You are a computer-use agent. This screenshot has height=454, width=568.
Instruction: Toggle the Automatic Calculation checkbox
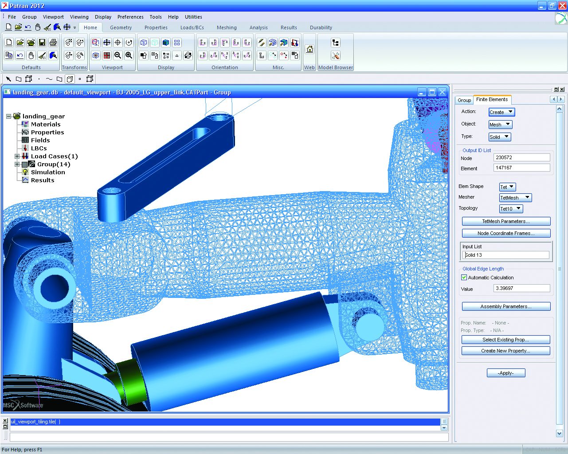point(464,278)
